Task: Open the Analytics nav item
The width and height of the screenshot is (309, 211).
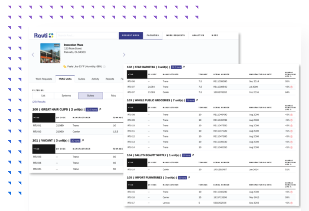Action: tap(198, 35)
